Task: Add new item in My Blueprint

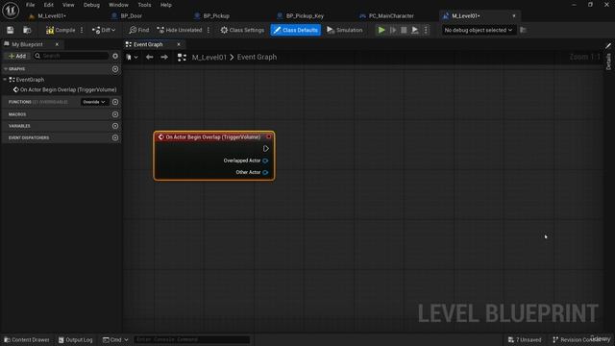Action: tap(16, 56)
